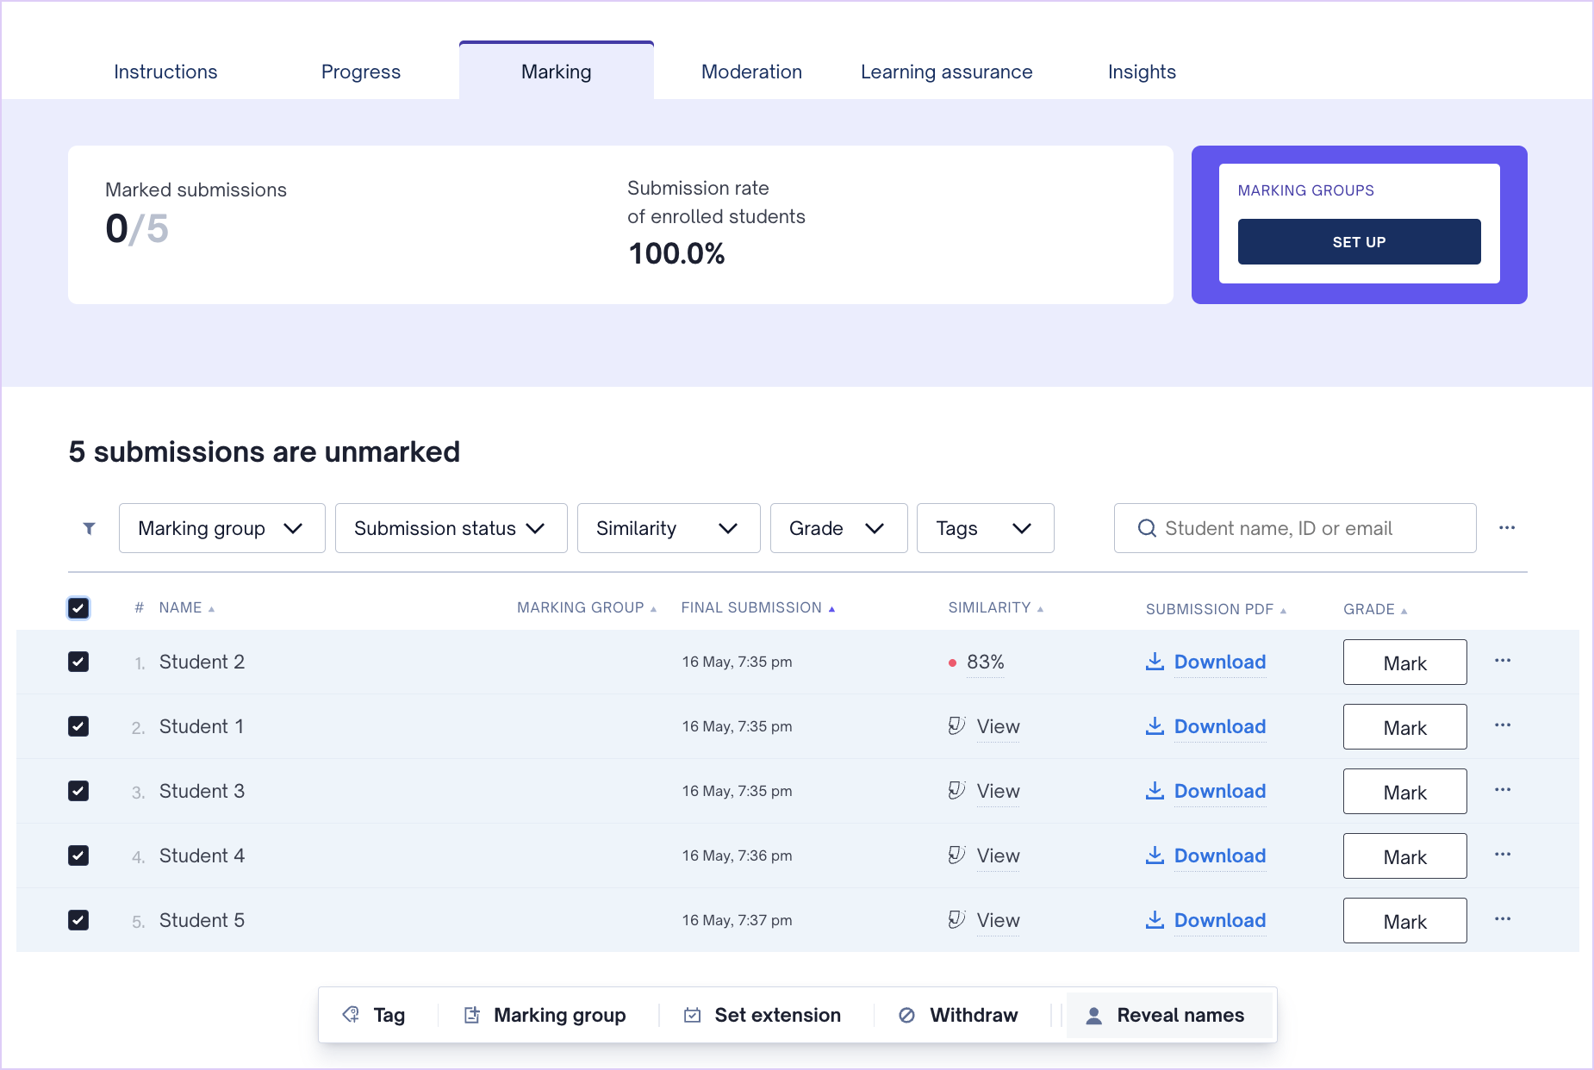Uncheck the Student 2 checkbox
This screenshot has width=1594, height=1070.
point(78,662)
